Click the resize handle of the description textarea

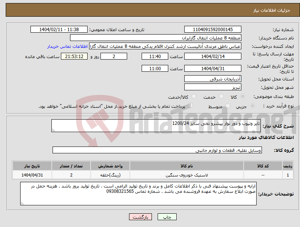tap(53, 130)
